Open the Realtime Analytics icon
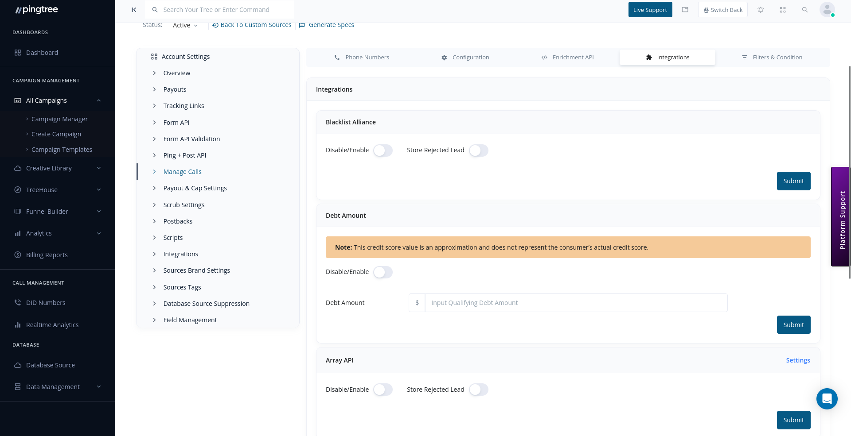Image resolution: width=851 pixels, height=436 pixels. (x=17, y=324)
